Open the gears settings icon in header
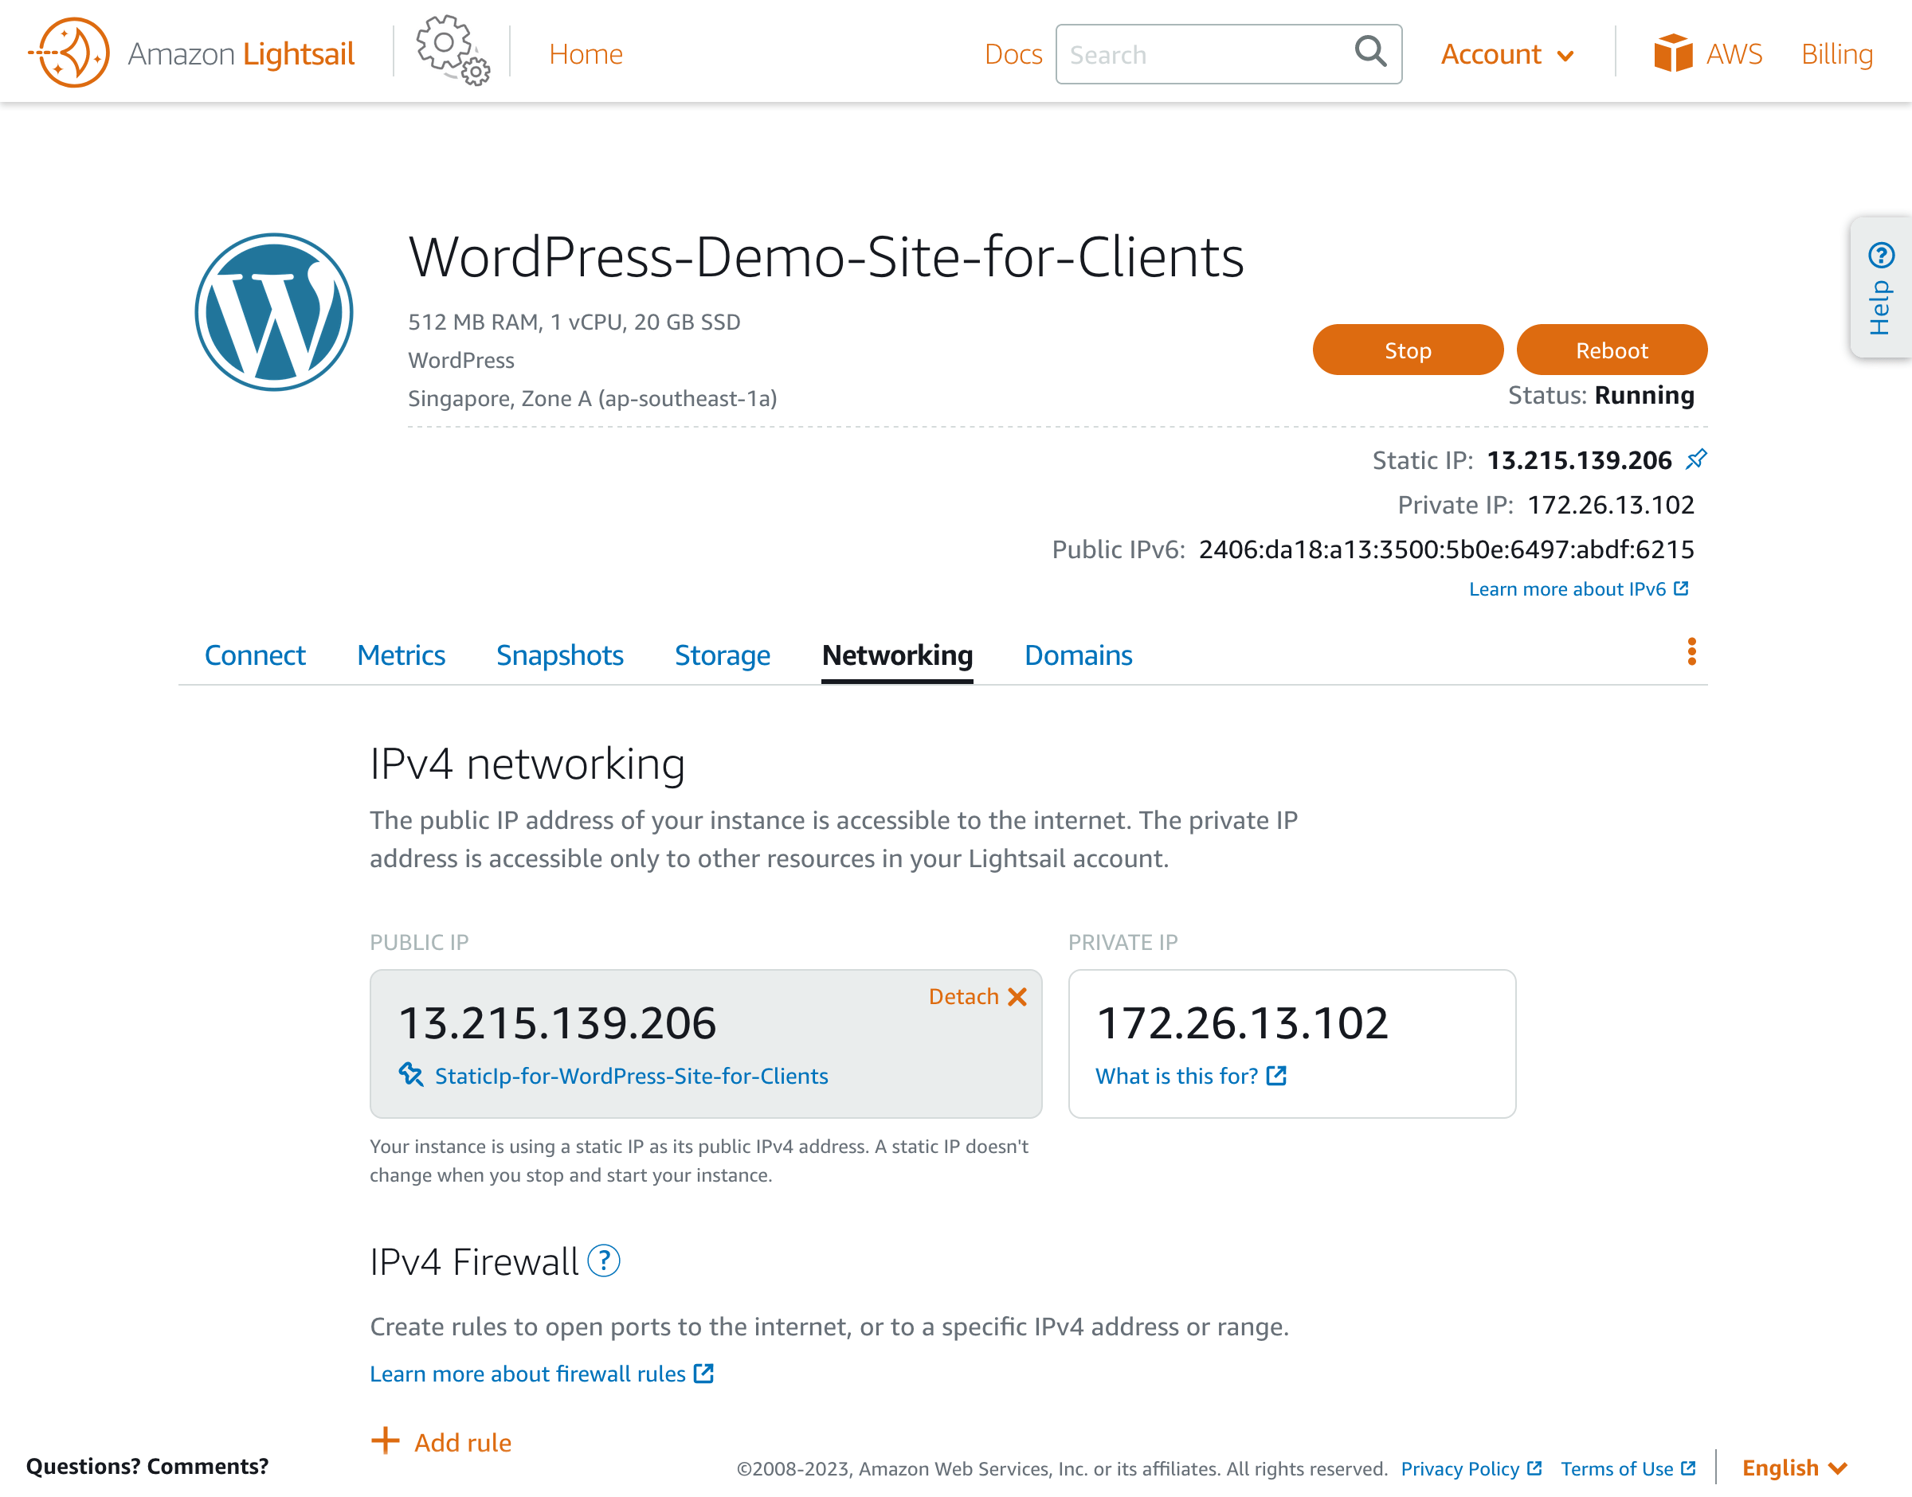The height and width of the screenshot is (1497, 1912). tap(453, 51)
